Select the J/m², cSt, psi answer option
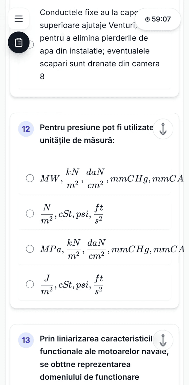189x385 pixels. (30, 284)
